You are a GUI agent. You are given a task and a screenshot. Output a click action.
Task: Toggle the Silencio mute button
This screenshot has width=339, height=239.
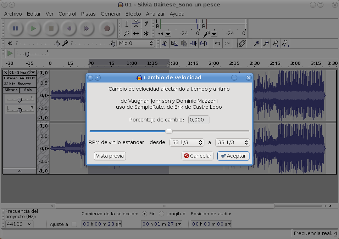point(11,90)
